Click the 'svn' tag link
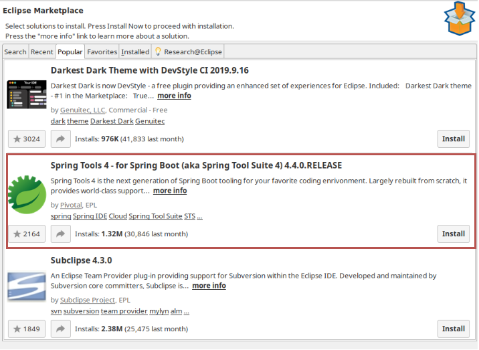 (x=56, y=311)
